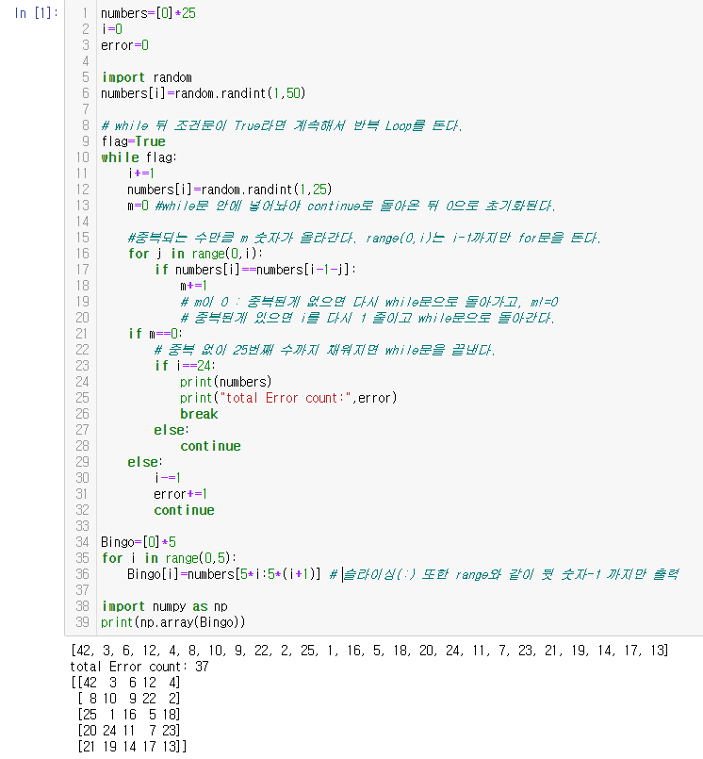Screen dimensions: 703x759
Task: Click 'import numpy as np' line
Action: 165,606
